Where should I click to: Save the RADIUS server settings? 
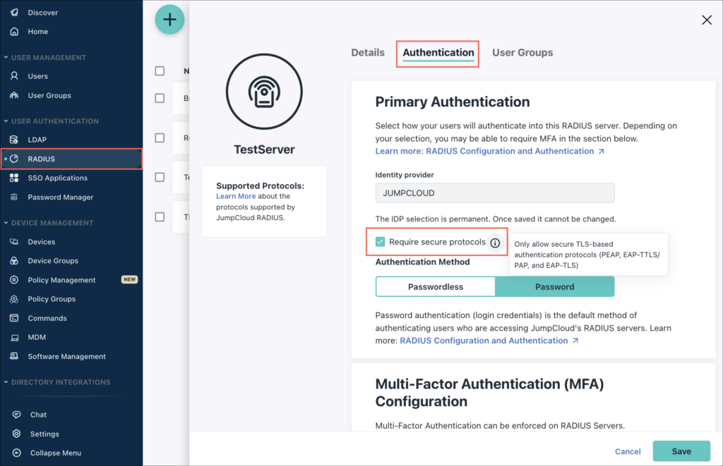[681, 450]
